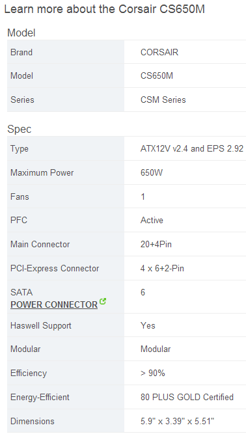
Task: Click the 4 x 6+2-Pin PCI-Express value
Action: coord(162,269)
